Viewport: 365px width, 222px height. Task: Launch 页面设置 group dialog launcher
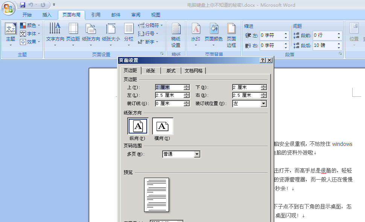(x=162, y=54)
